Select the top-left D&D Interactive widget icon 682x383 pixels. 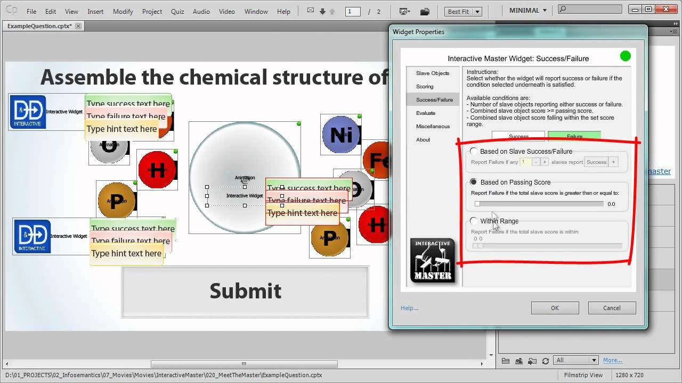27,112
